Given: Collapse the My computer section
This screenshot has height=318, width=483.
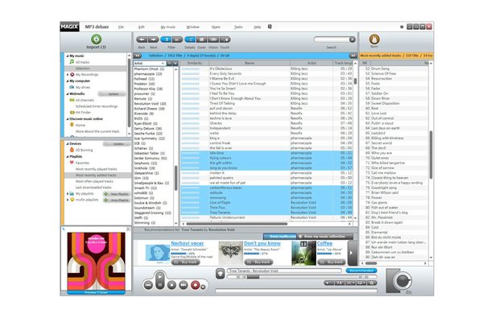Looking at the screenshot, I should tap(67, 81).
